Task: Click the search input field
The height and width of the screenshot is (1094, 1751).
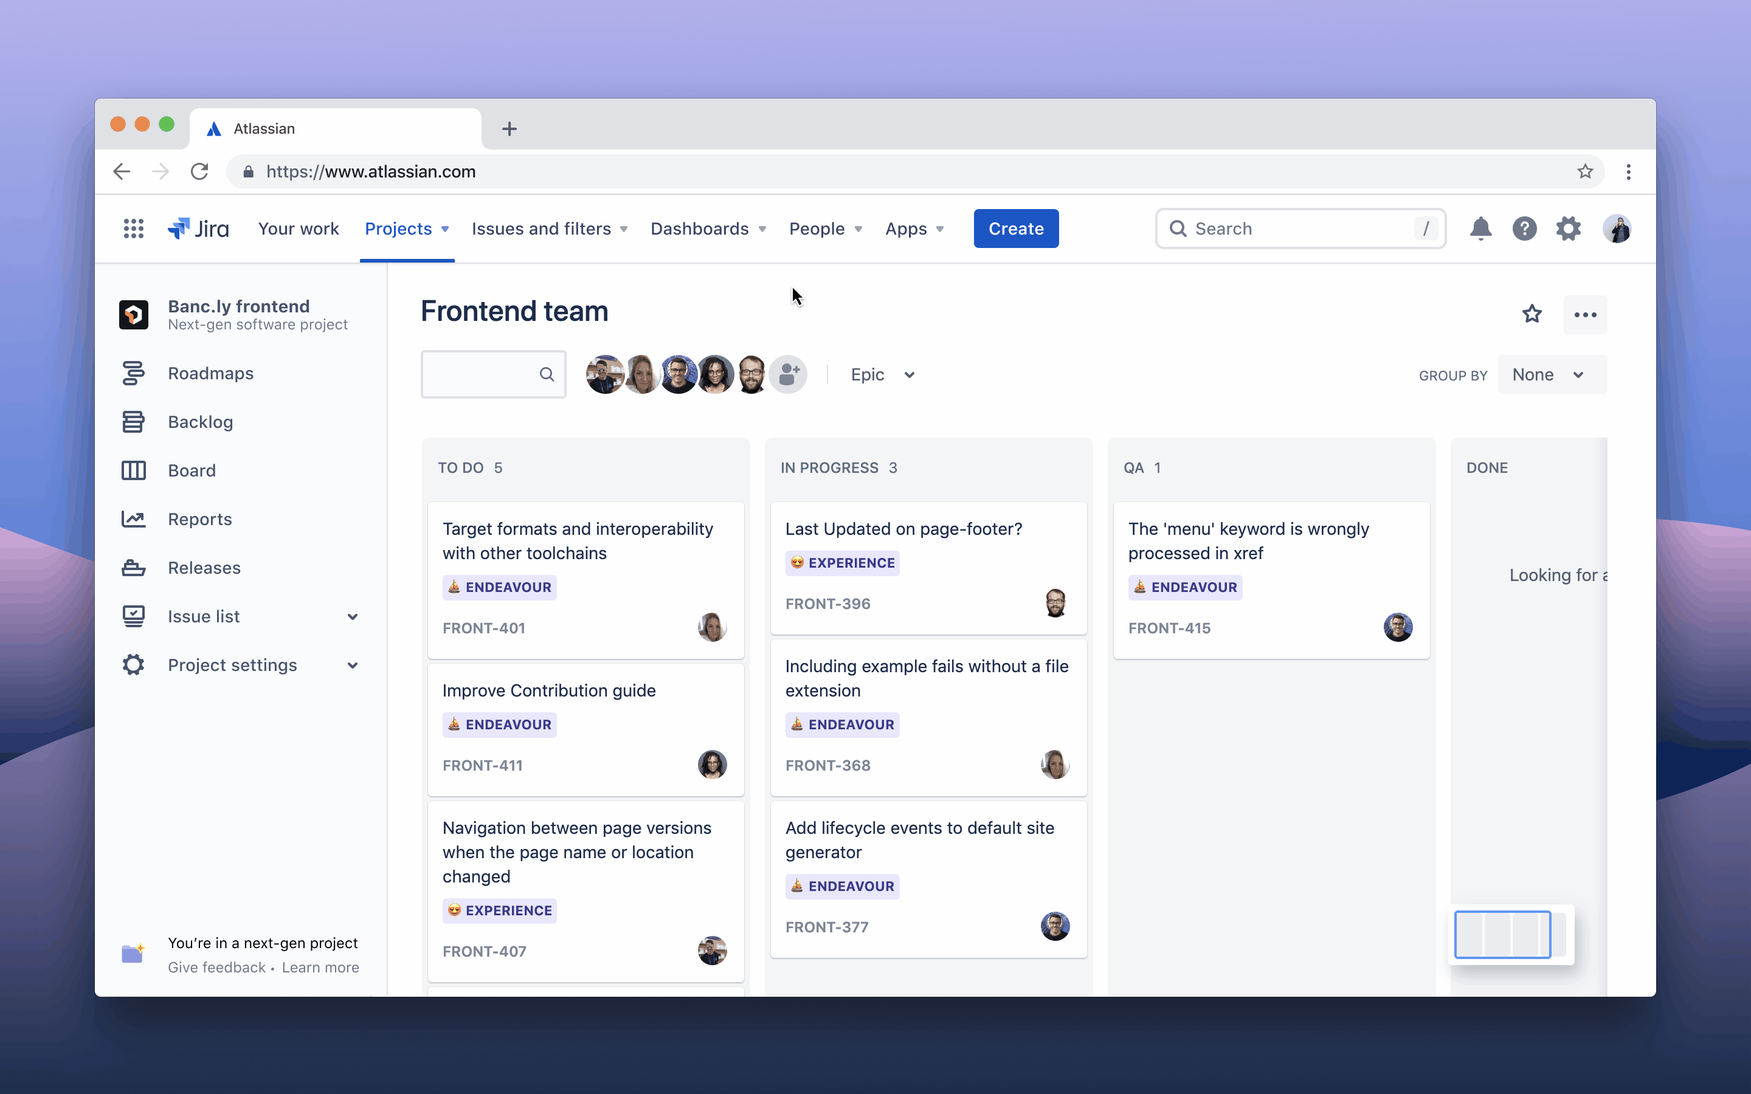Action: [1299, 228]
